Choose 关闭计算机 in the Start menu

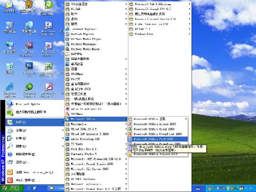tap(35, 180)
